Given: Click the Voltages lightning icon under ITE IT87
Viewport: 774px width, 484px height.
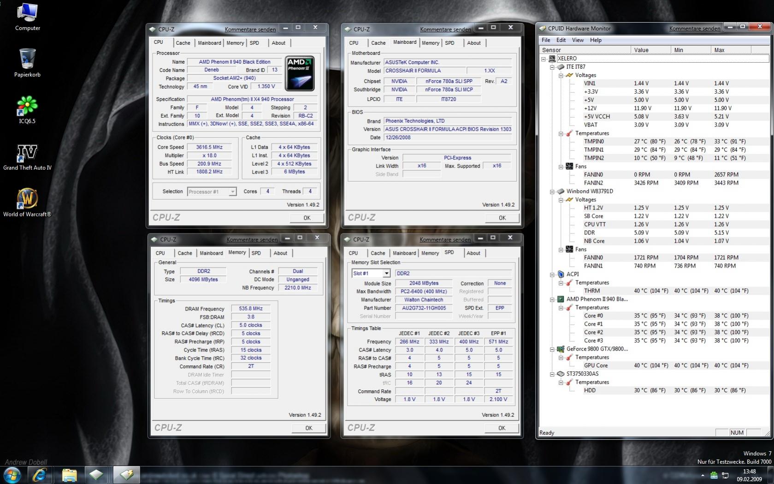Looking at the screenshot, I should 569,75.
